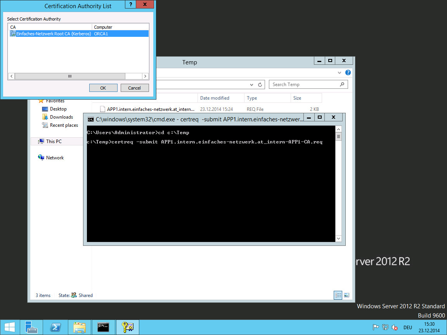
Task: Switch to the cmd.exe taskbar window
Action: point(104,327)
